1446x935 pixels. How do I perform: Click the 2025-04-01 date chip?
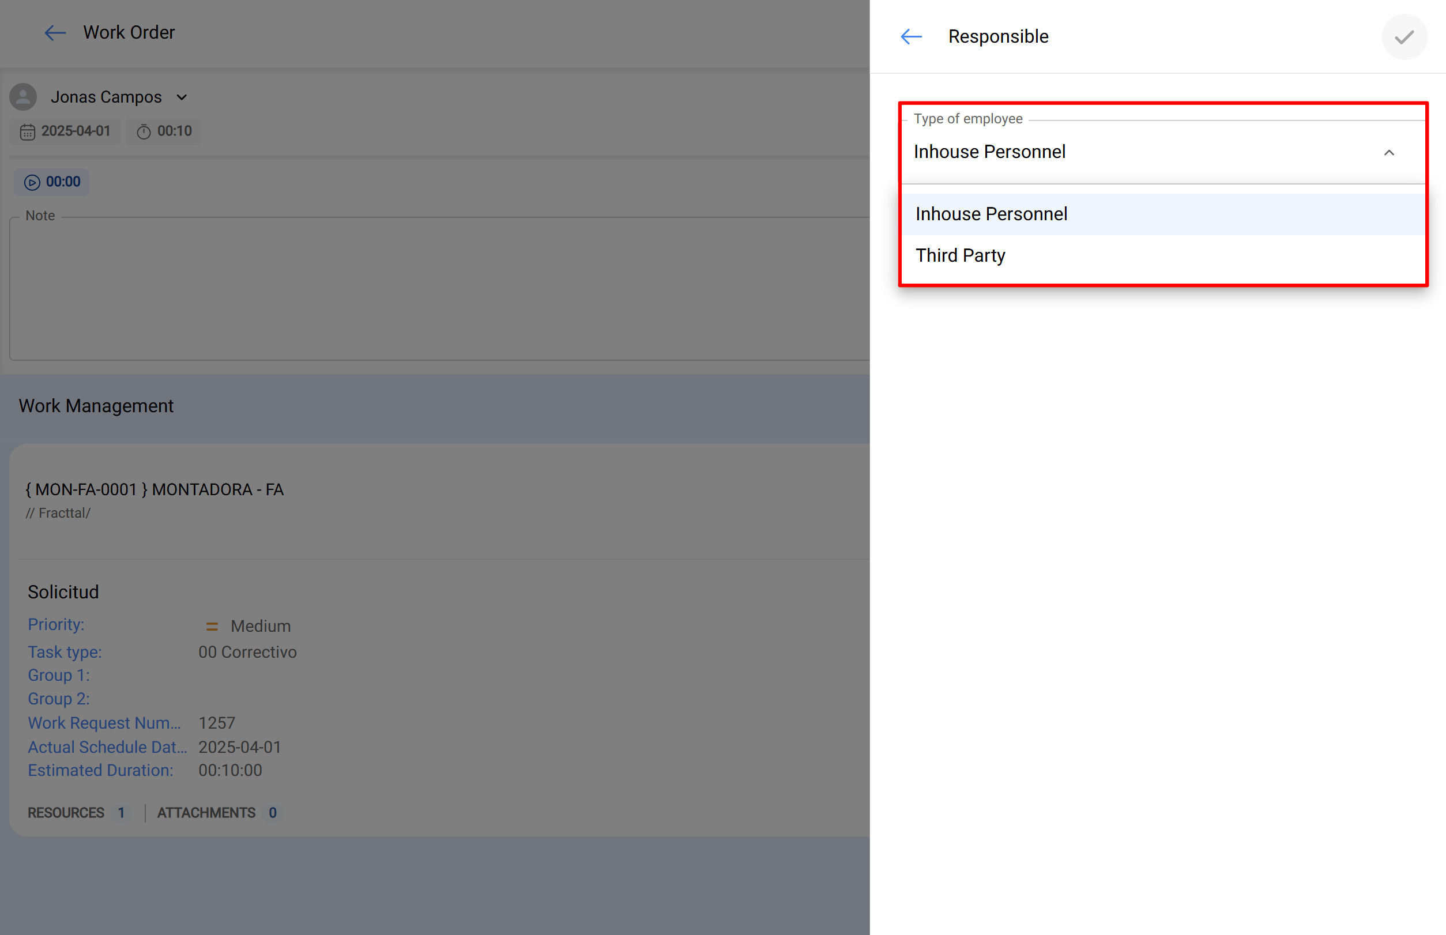point(65,132)
